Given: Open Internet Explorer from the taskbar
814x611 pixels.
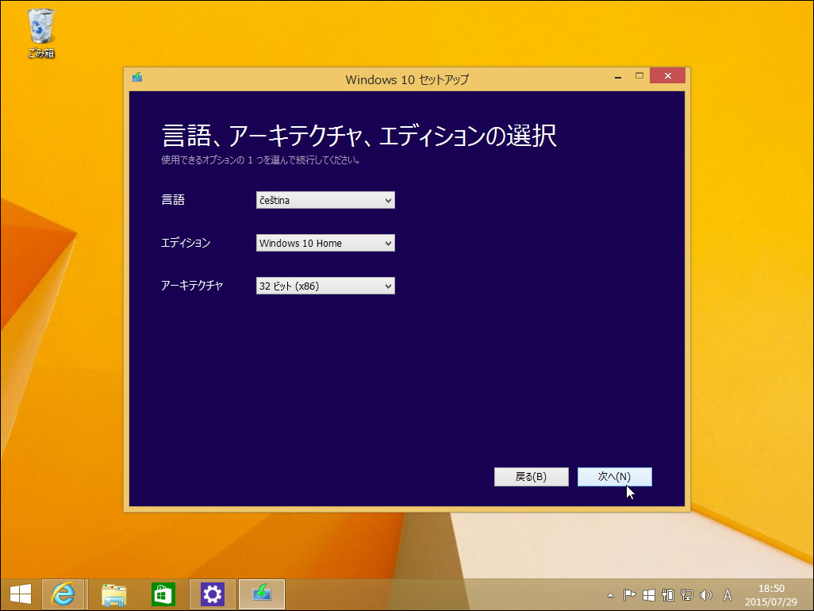Looking at the screenshot, I should [x=64, y=594].
